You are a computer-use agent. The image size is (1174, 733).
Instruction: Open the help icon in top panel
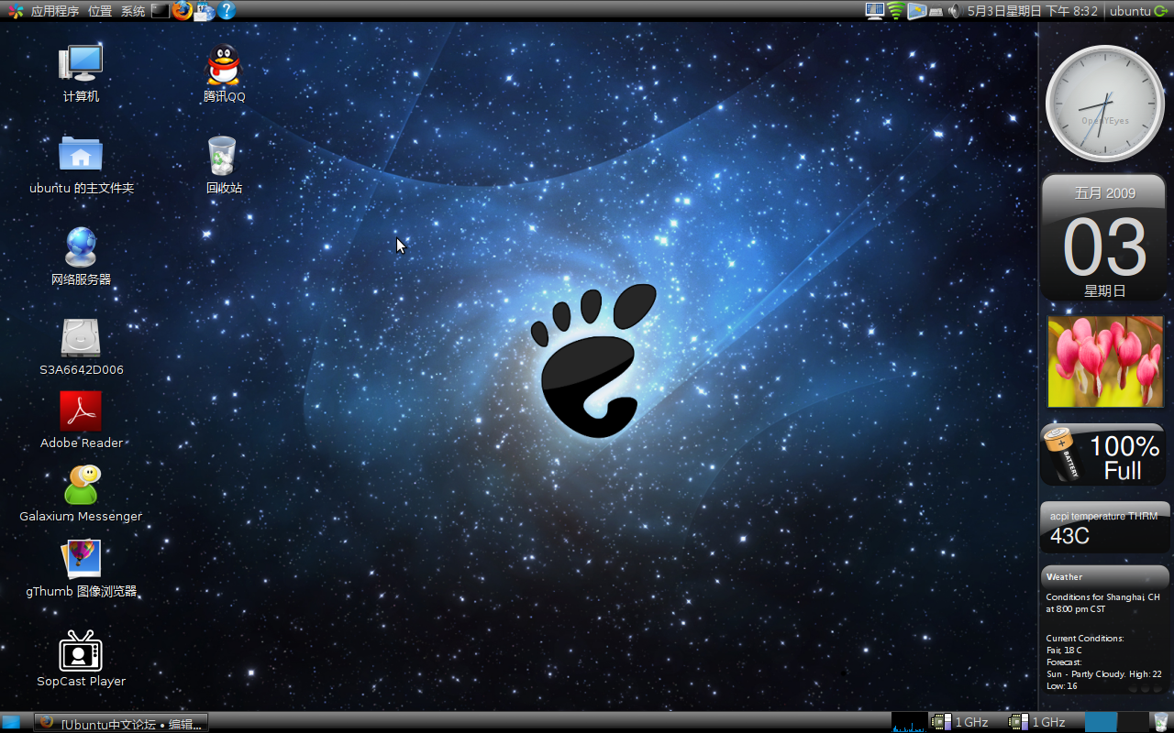click(x=227, y=11)
